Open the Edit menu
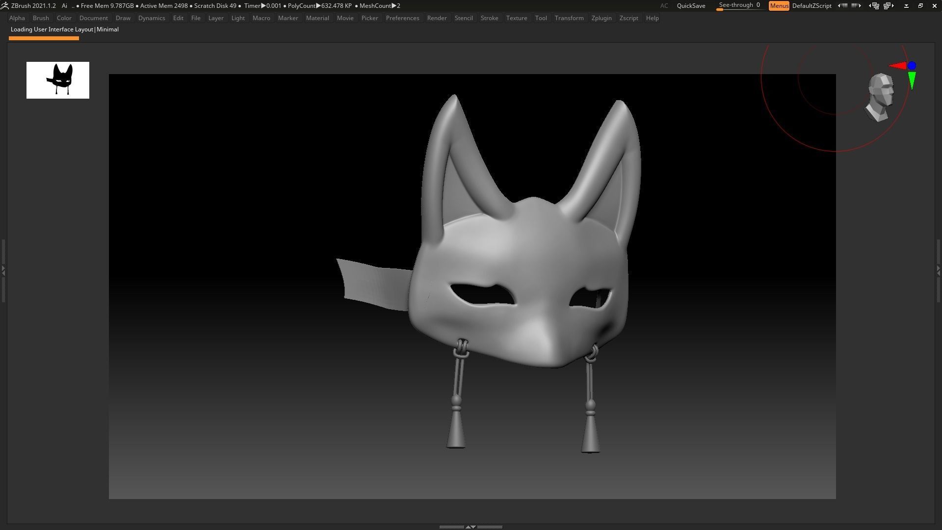 [x=178, y=18]
